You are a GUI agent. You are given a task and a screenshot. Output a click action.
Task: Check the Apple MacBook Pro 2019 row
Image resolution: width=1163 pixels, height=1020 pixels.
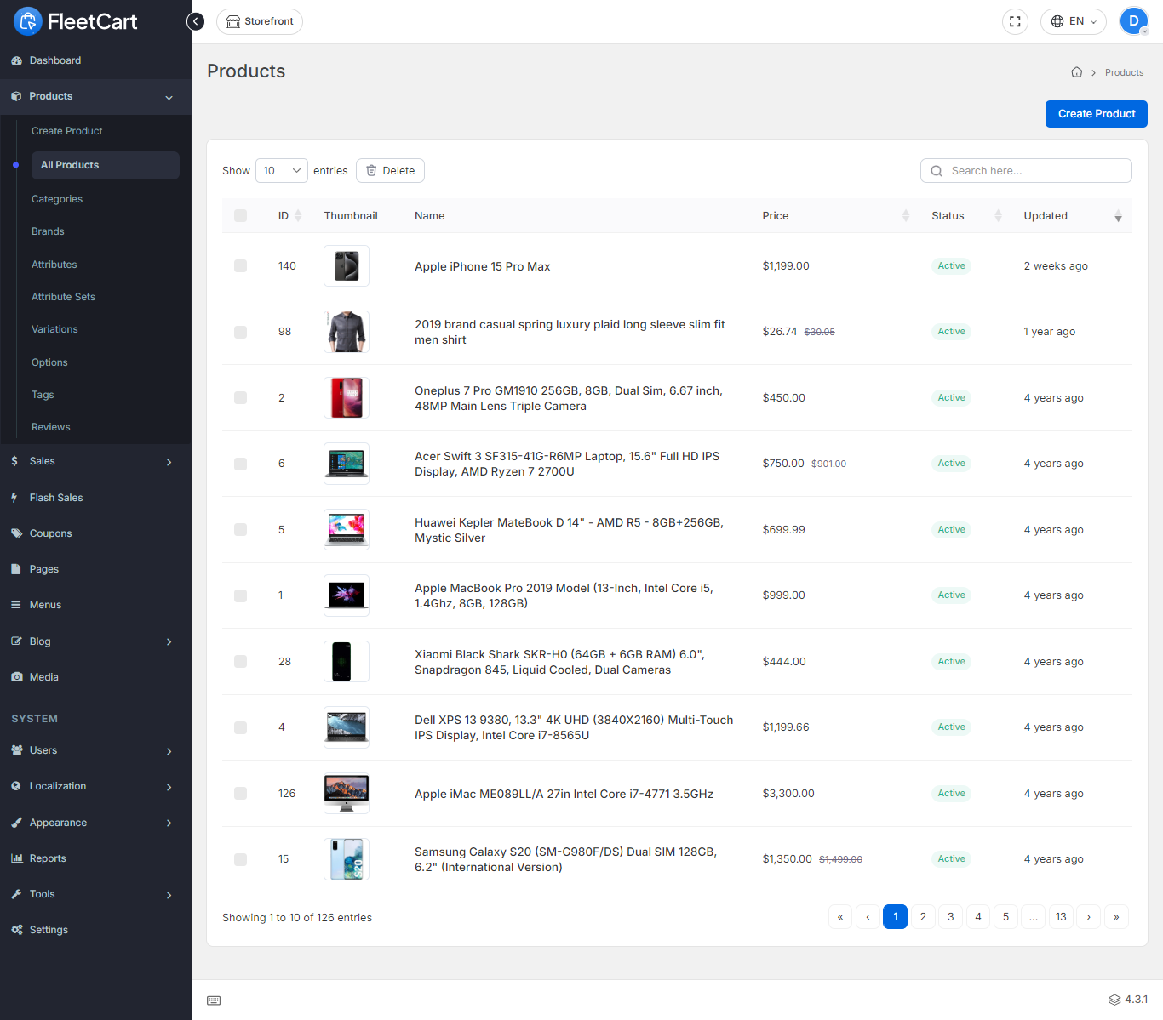pos(240,595)
